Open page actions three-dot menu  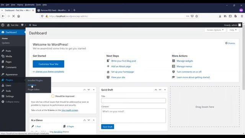[188, 16]
